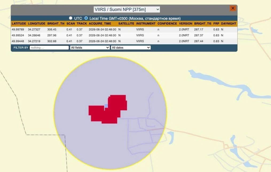This screenshot has width=271, height=172.
Task: Close the fire data panel
Action: [233, 8]
